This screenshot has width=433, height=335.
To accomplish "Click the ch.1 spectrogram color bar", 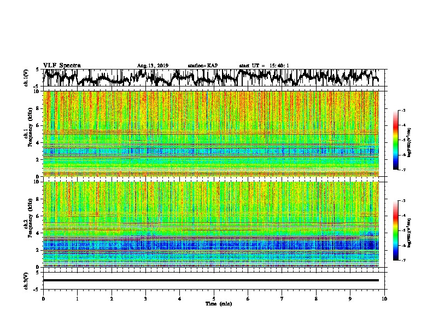I will [396, 140].
